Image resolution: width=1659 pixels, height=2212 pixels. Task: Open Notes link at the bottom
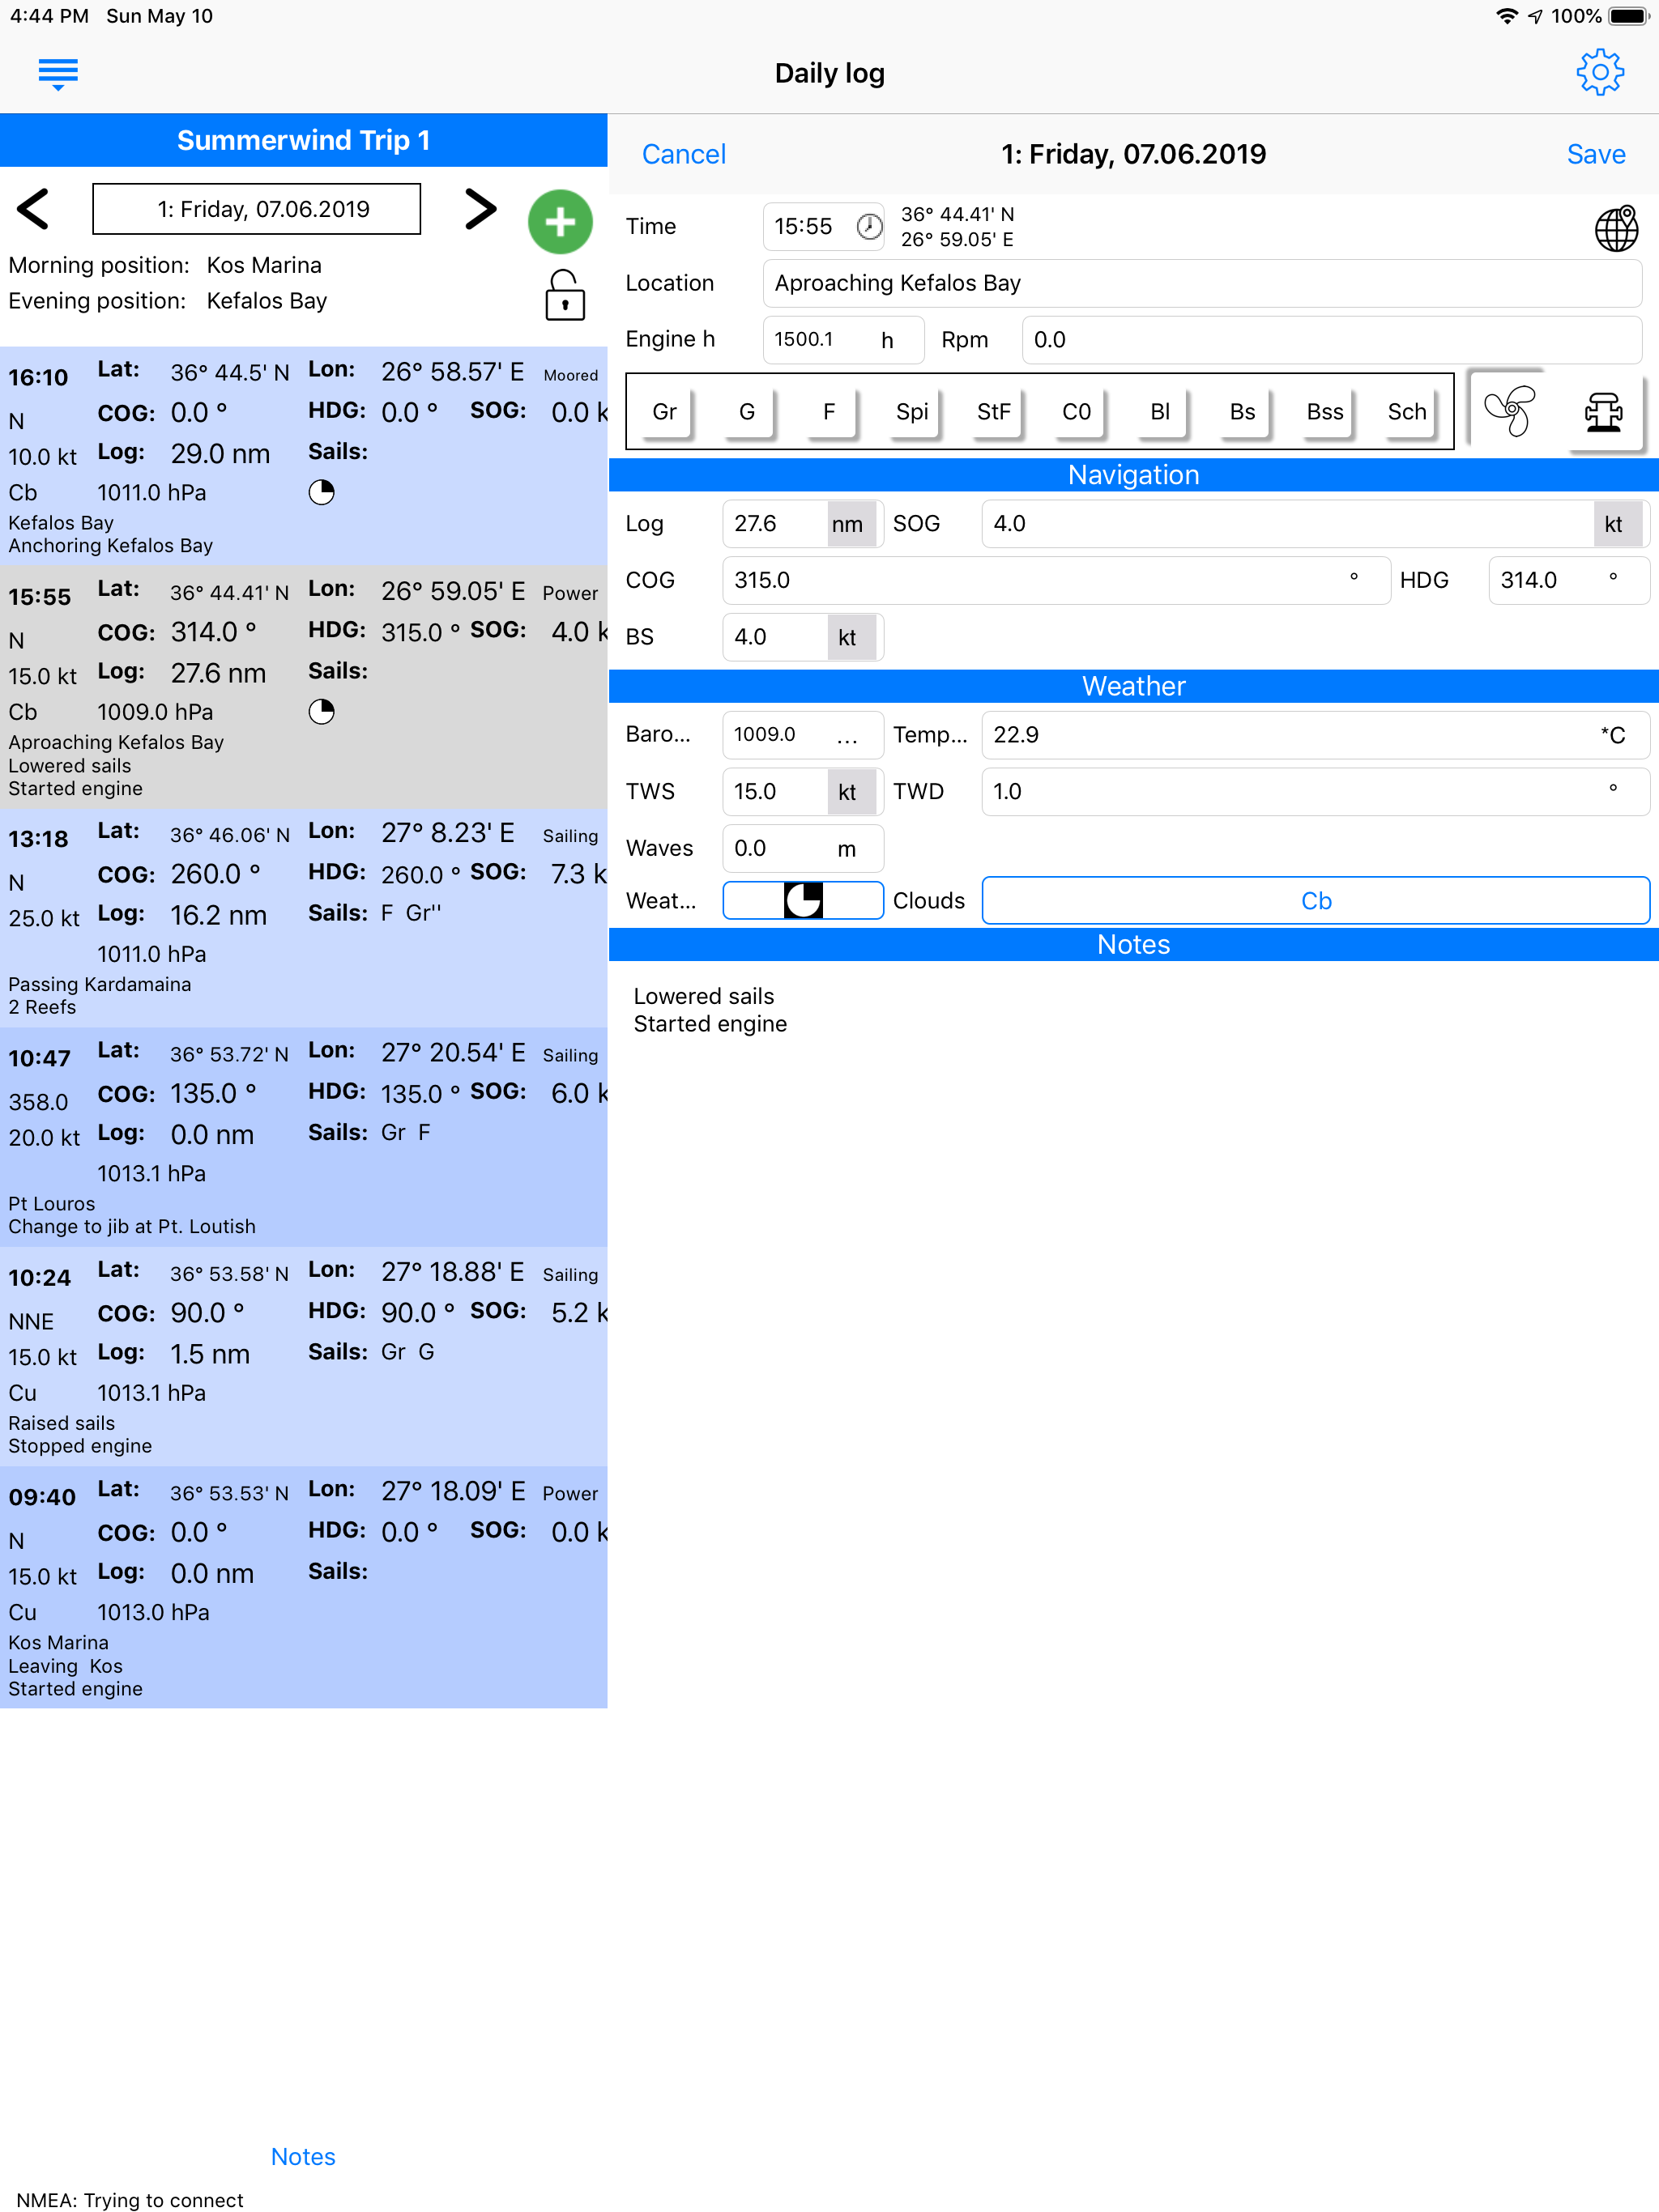(303, 2156)
